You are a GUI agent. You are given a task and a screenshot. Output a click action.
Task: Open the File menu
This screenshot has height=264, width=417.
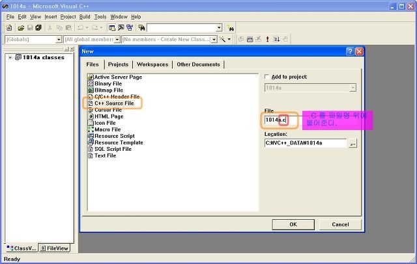[10, 17]
